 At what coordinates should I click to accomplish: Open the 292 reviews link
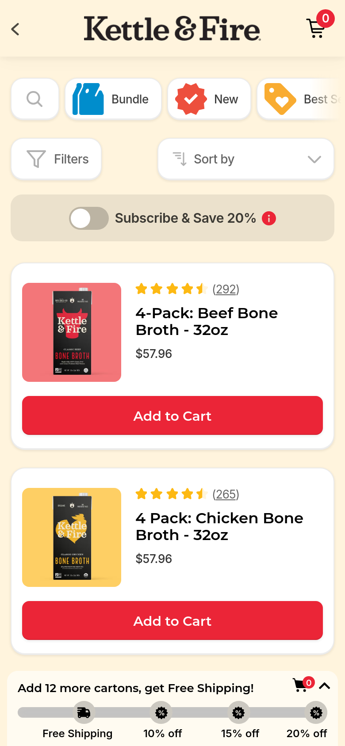pos(226,289)
